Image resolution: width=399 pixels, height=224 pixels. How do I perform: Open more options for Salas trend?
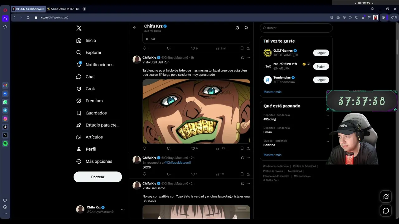tap(327, 128)
